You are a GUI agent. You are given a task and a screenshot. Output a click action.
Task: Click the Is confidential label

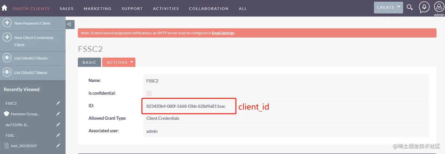[x=102, y=93]
